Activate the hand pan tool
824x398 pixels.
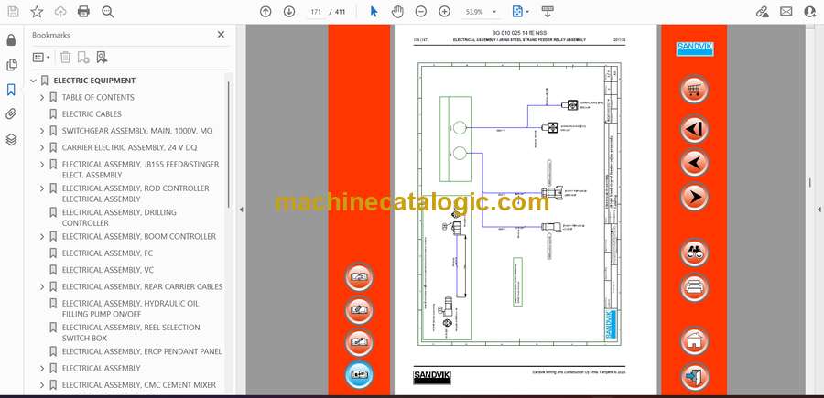[x=398, y=12]
